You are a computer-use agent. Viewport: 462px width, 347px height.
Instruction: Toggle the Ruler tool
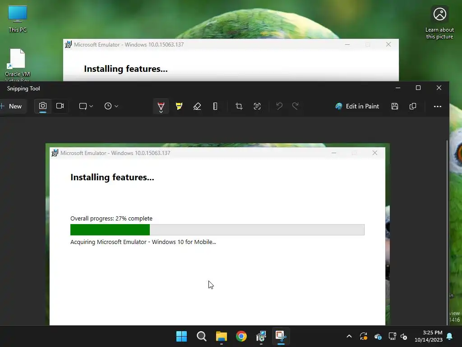click(x=215, y=106)
